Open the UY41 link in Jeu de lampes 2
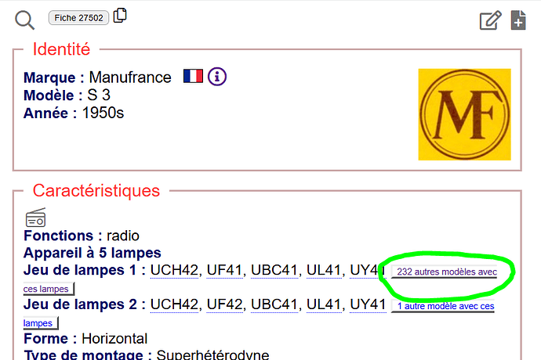 click(368, 304)
